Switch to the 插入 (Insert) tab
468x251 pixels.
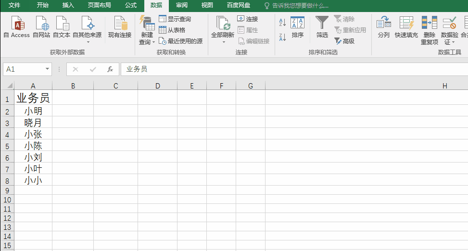[68, 5]
